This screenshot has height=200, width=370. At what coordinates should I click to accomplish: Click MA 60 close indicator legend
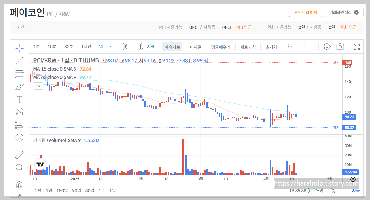55,77
